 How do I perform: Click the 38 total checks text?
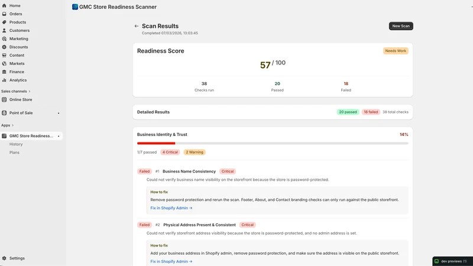coord(396,112)
